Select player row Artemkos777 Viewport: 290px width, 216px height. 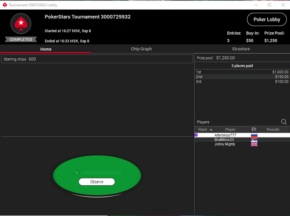[242, 135]
